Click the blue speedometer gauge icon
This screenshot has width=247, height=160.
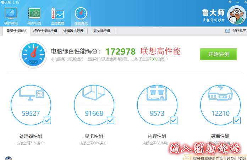click(x=33, y=55)
